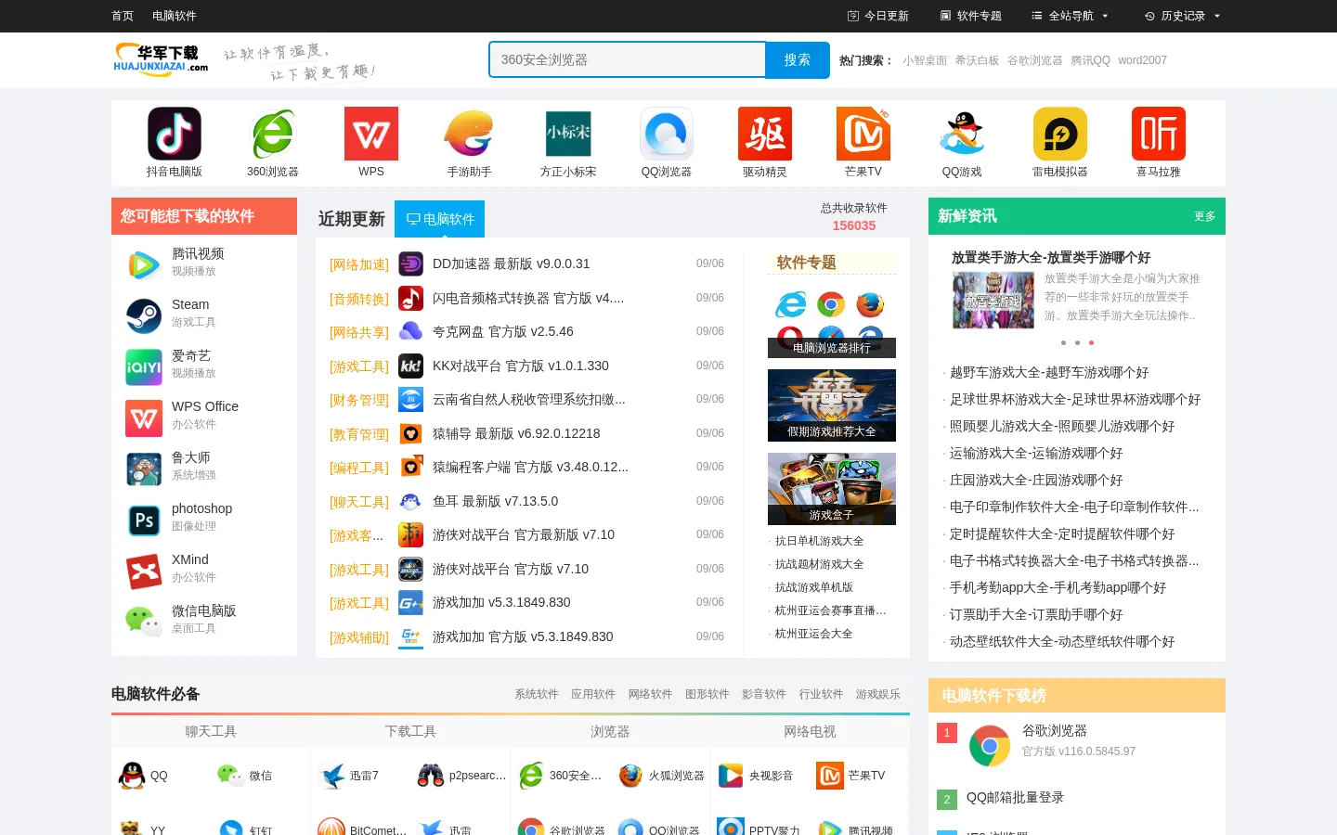
Task: Open the 游戏盒子 thumbnail
Action: [832, 489]
